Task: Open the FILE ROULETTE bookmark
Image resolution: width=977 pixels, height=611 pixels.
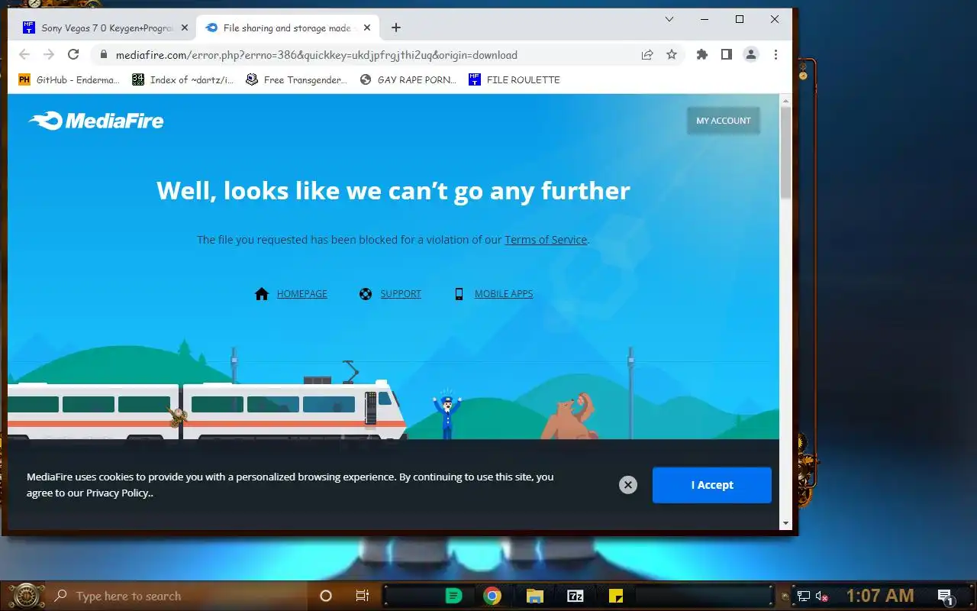Action: (x=514, y=79)
